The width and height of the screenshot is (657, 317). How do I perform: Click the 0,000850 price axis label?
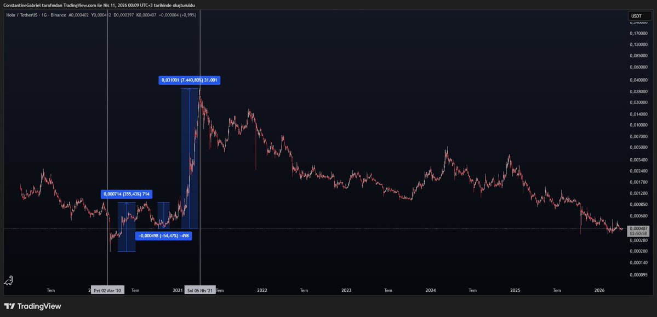(x=639, y=205)
